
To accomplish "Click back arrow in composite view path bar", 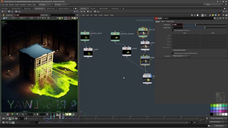I will click(2, 12).
